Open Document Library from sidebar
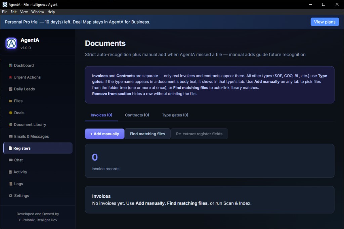This screenshot has width=344, height=229. coord(38,125)
